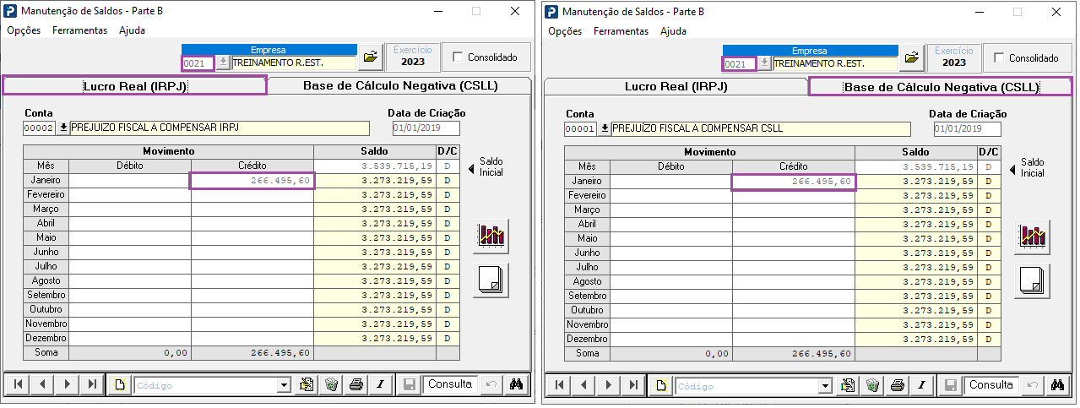Open Ajuda menu in left window
The width and height of the screenshot is (1080, 408).
(132, 30)
